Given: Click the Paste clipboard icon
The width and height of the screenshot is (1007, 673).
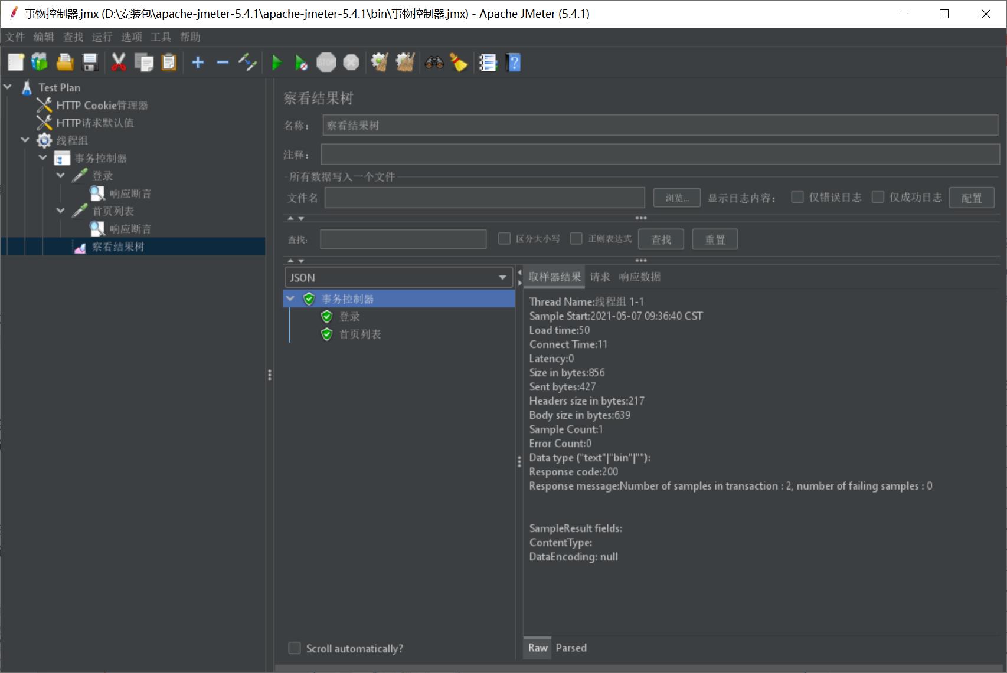Looking at the screenshot, I should click(x=169, y=62).
